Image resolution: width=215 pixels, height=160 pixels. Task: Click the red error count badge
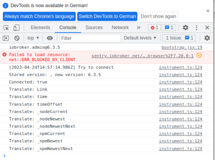click(154, 27)
